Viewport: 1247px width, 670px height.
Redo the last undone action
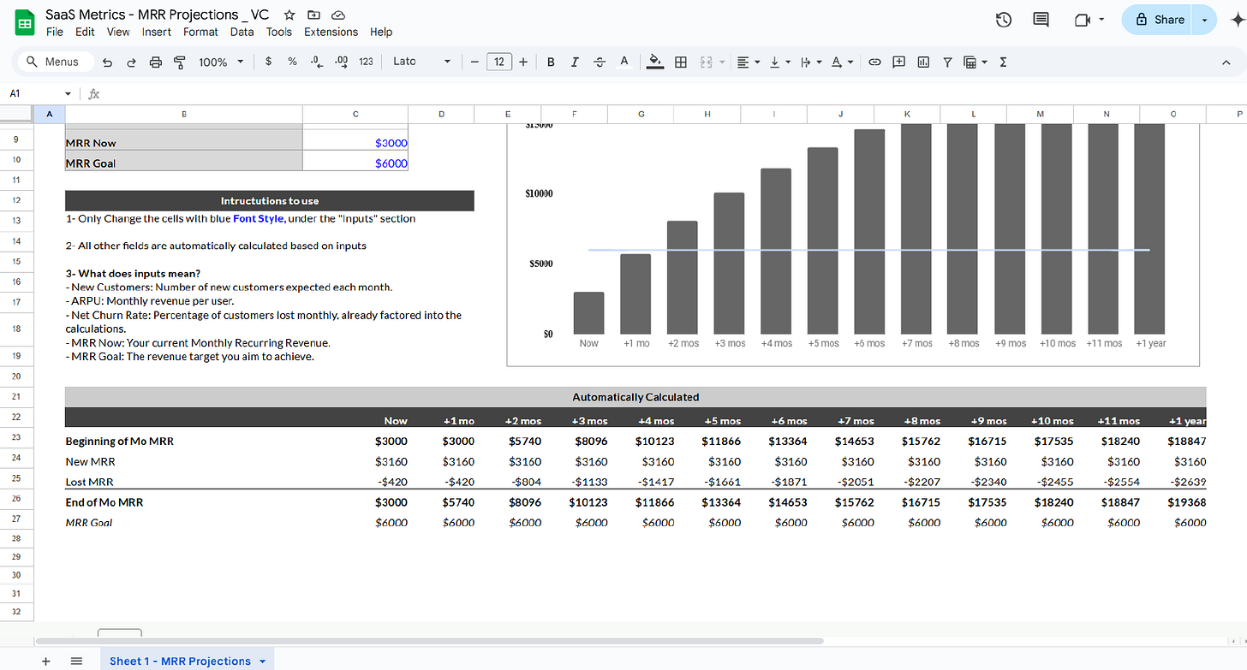coord(131,62)
